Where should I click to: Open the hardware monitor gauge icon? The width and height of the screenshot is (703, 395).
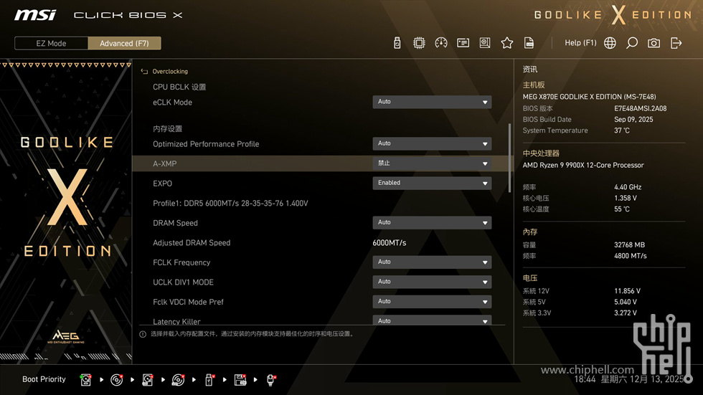441,43
